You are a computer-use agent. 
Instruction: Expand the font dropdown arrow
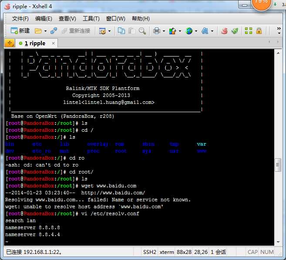point(212,31)
